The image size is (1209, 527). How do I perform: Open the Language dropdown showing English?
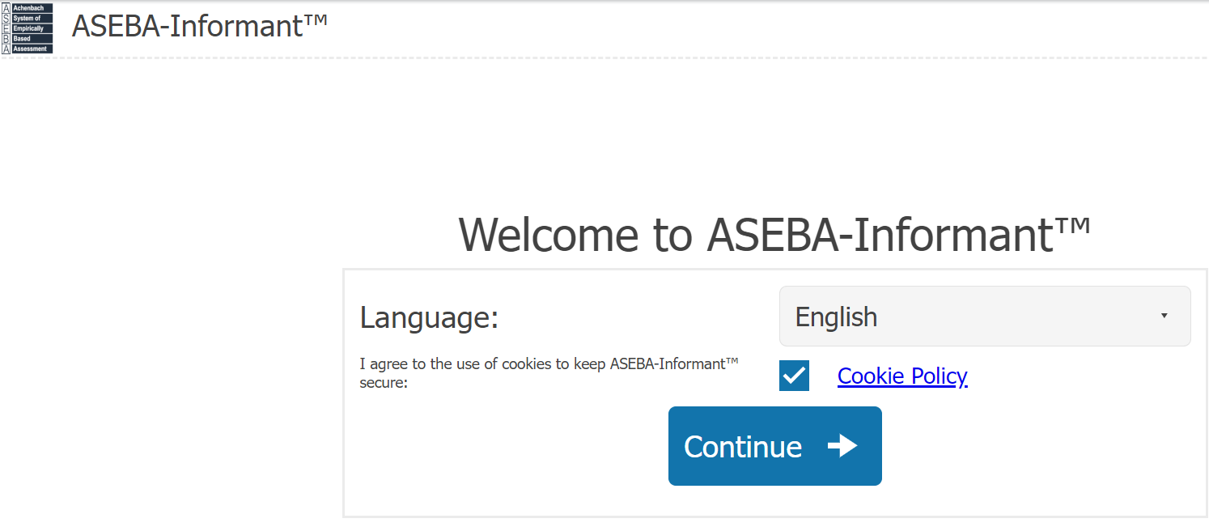(984, 317)
